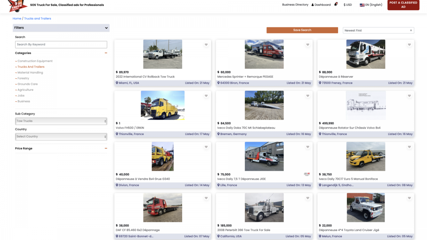This screenshot has height=240, width=427.
Task: Open the Newest First sort dropdown
Action: click(378, 31)
